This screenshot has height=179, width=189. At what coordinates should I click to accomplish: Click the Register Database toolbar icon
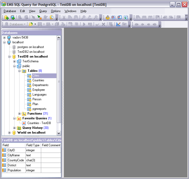click(x=7, y=18)
